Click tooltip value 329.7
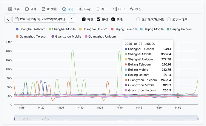 (167, 85)
